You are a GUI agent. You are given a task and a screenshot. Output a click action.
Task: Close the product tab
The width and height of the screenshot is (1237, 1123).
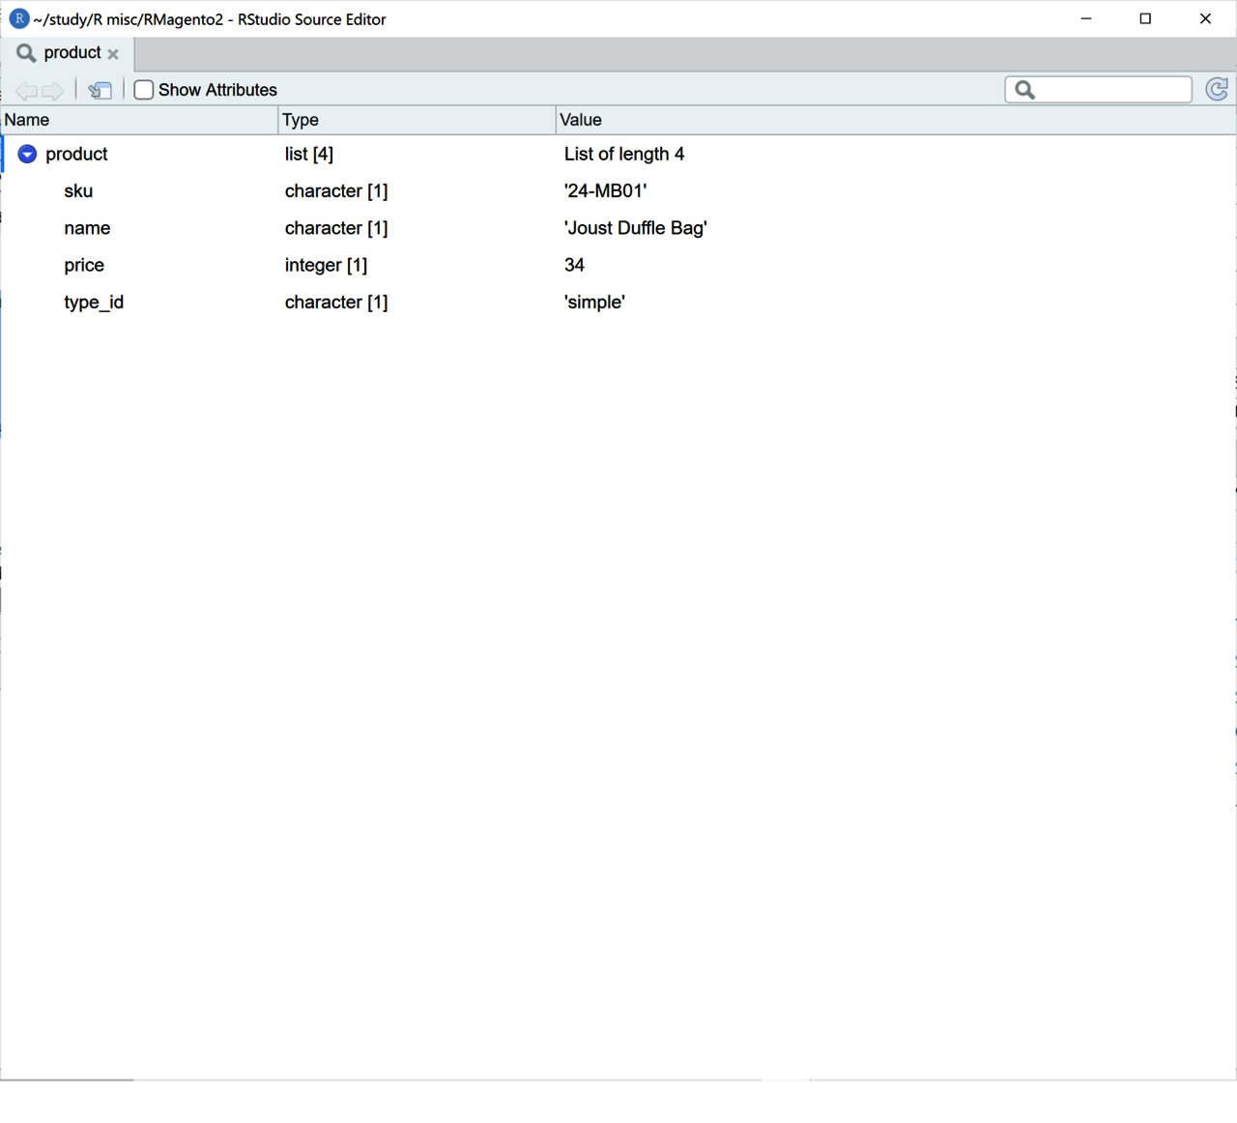click(113, 54)
